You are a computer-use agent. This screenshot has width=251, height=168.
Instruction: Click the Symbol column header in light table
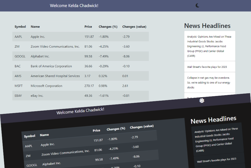(x=20, y=27)
